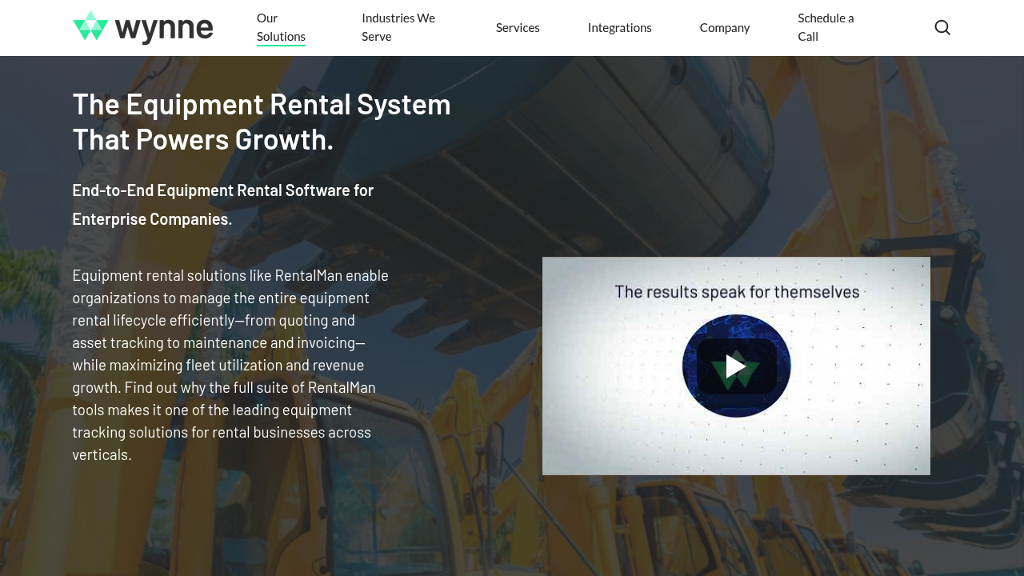Follow the underlined Our Solutions link
This screenshot has height=576, width=1024.
[281, 36]
